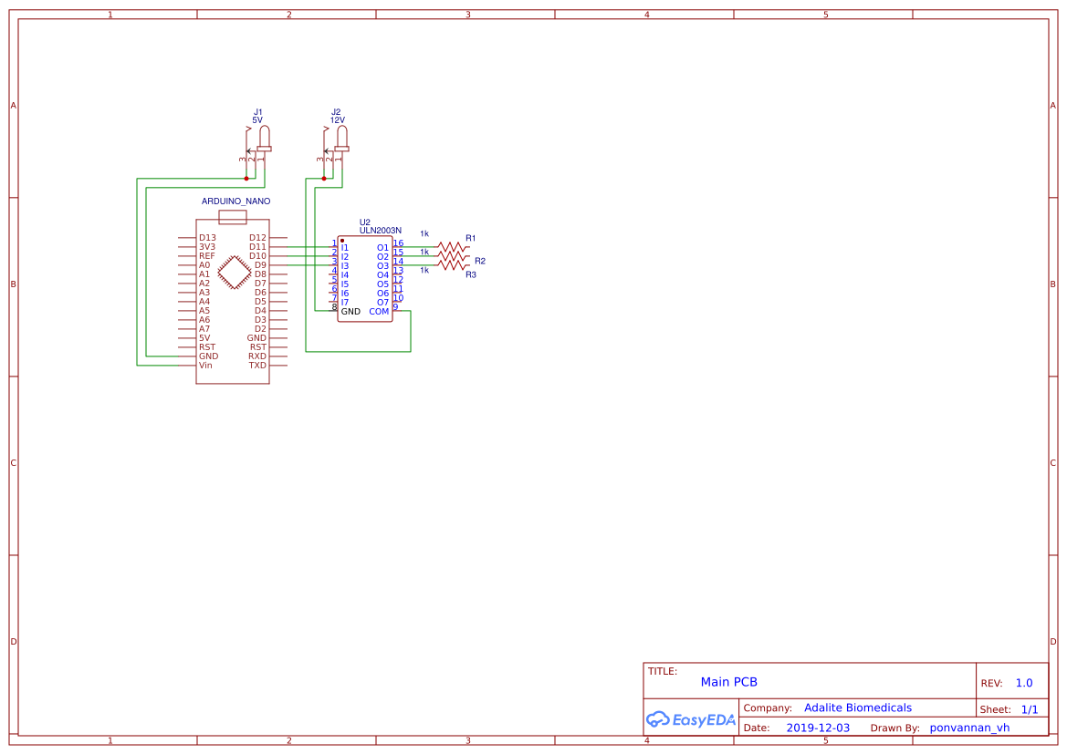Click the Adalite Biomedicals company field

click(x=857, y=708)
